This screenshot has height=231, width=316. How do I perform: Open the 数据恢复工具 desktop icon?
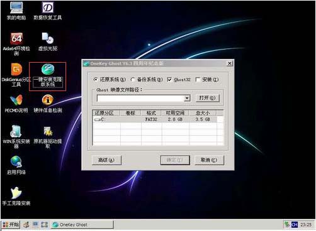pyautogui.click(x=48, y=11)
